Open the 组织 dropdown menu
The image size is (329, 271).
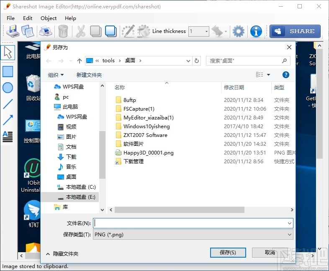pyautogui.click(x=56, y=75)
